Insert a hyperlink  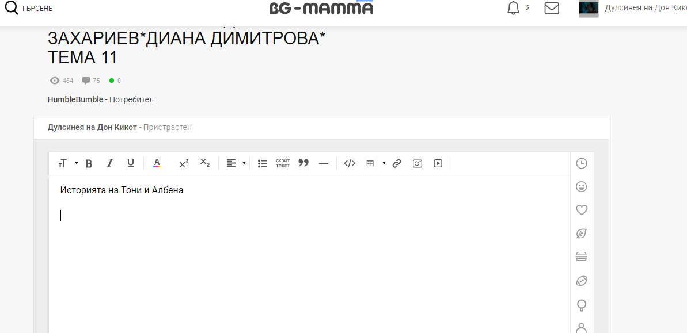click(x=396, y=163)
